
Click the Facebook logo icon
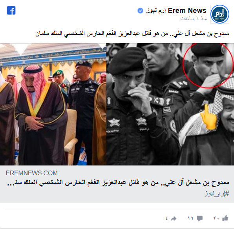(x=11, y=11)
